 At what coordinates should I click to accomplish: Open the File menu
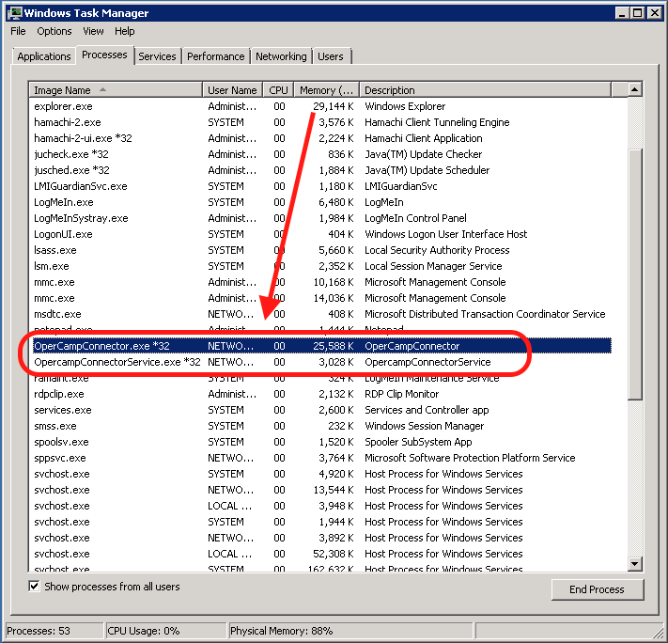[x=19, y=31]
